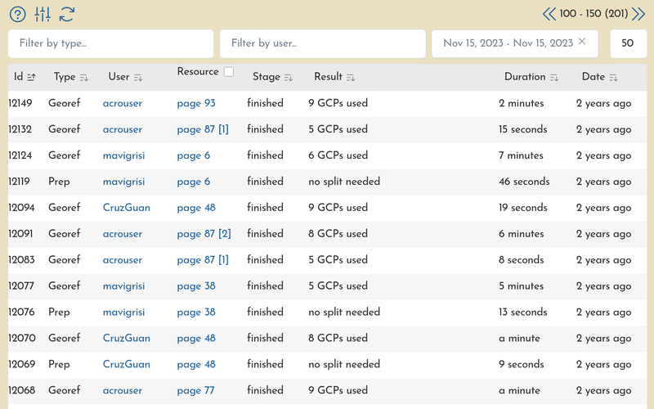This screenshot has height=409, width=654.
Task: Open the date range picker field
Action: click(507, 43)
